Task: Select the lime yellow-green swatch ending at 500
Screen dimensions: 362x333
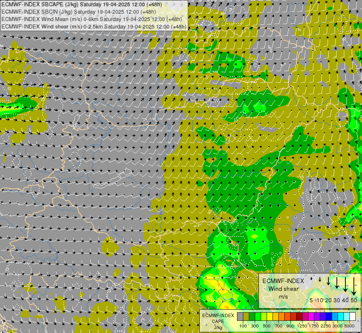Action: point(264,316)
